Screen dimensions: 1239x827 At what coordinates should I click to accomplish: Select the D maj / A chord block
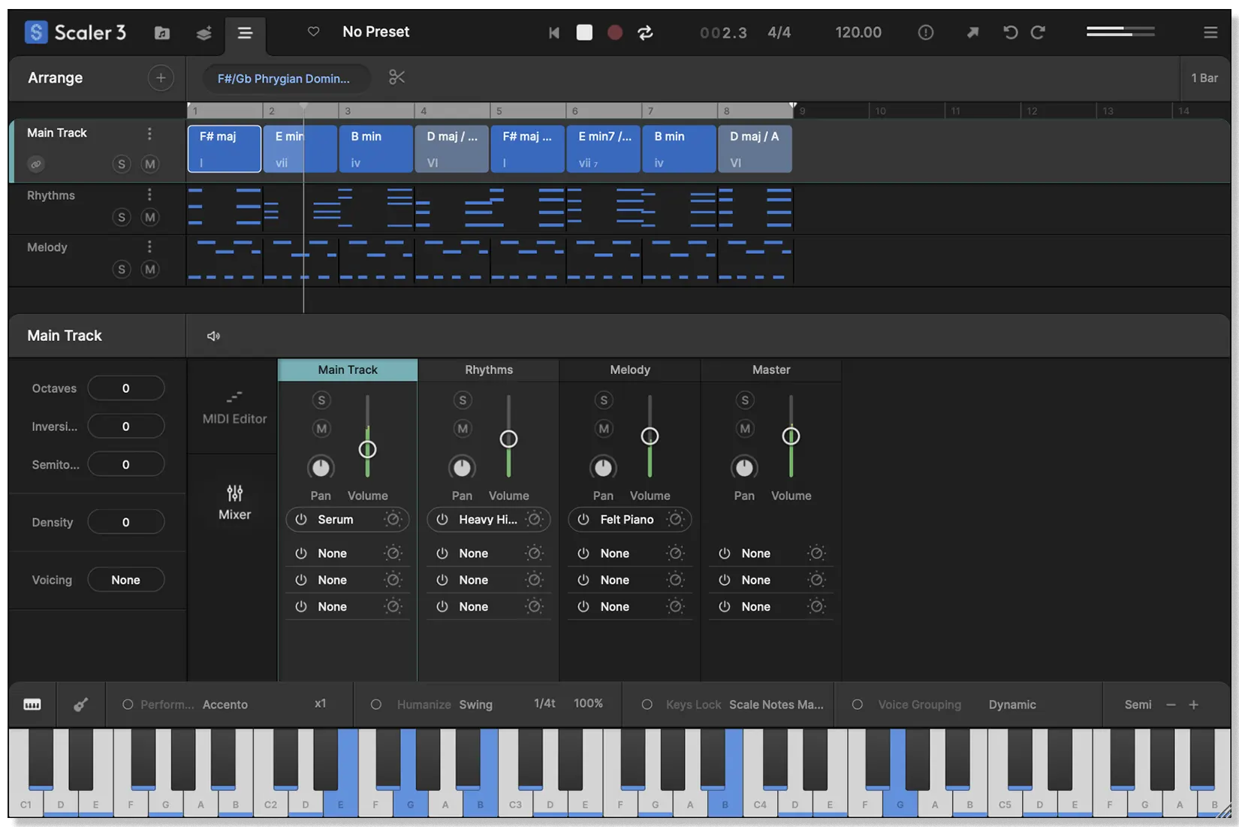pos(755,149)
